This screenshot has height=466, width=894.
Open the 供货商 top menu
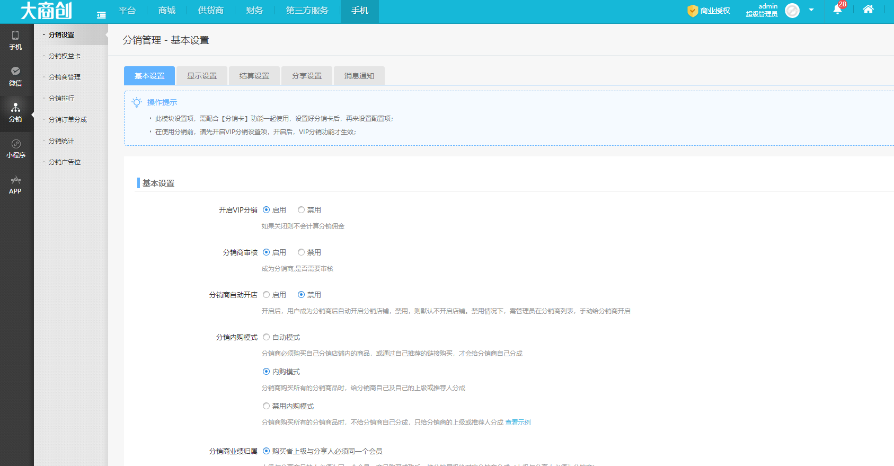(x=210, y=11)
